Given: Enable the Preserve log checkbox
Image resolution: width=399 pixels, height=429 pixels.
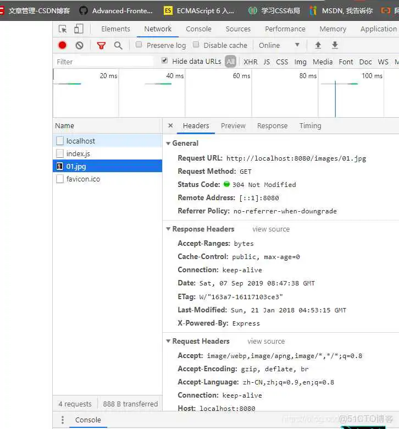Looking at the screenshot, I should click(139, 45).
